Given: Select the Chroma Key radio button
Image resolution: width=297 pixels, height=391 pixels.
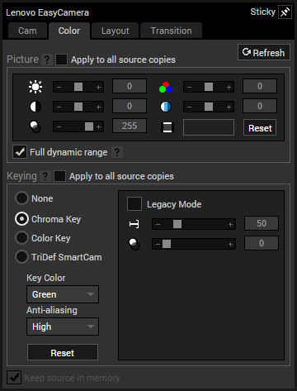Looking at the screenshot, I should [x=21, y=219].
